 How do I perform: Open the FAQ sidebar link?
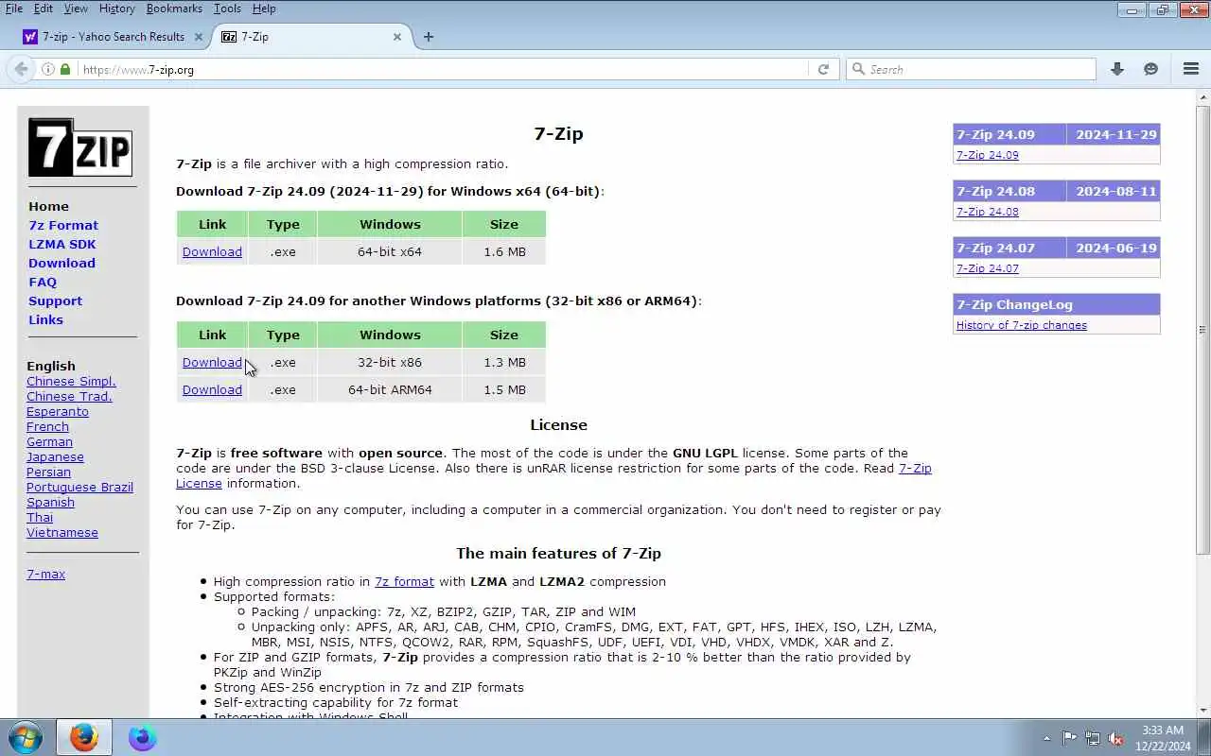pos(43,282)
